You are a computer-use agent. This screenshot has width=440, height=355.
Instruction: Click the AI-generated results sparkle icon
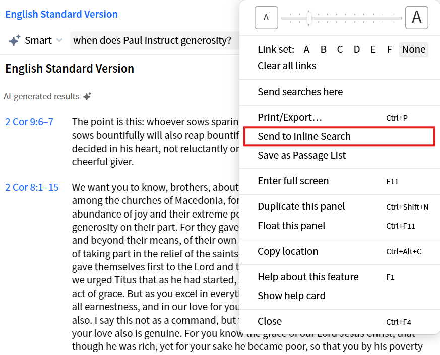point(87,96)
